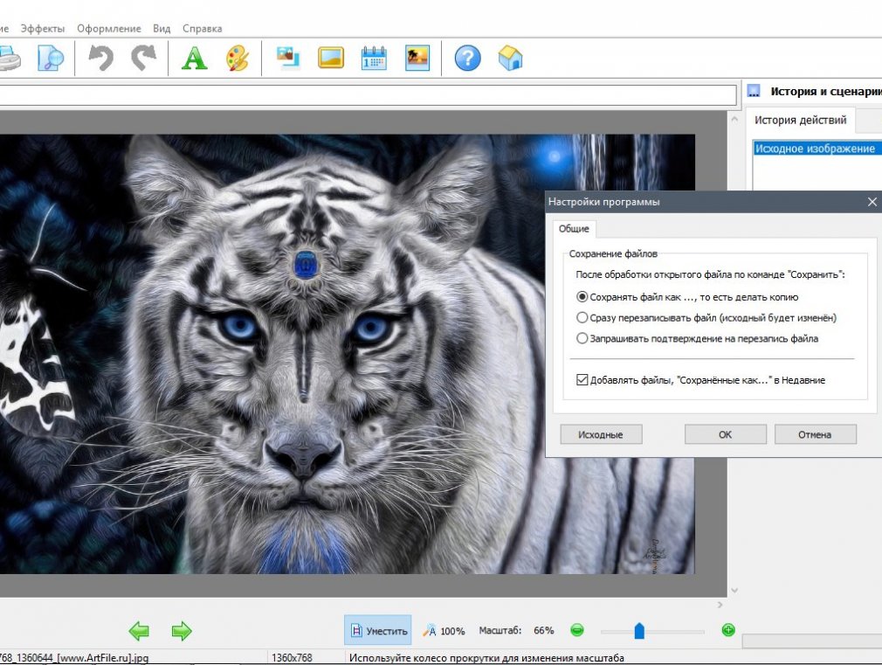882x665 pixels.
Task: Click the print preview magnifier icon
Action: point(51,58)
